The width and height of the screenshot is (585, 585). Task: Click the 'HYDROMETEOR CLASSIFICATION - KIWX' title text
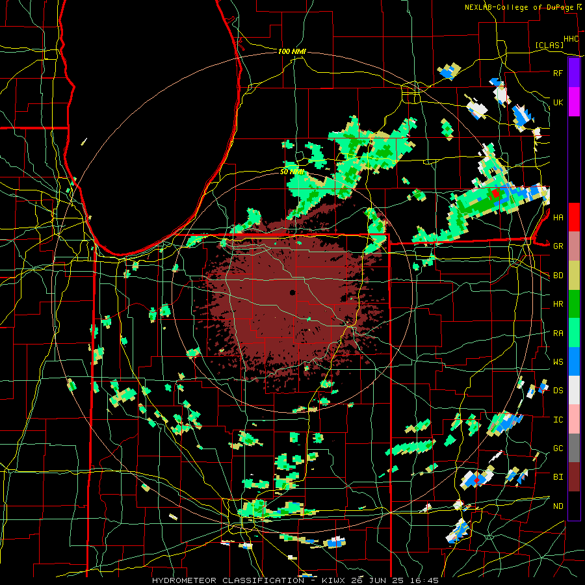[x=252, y=580]
